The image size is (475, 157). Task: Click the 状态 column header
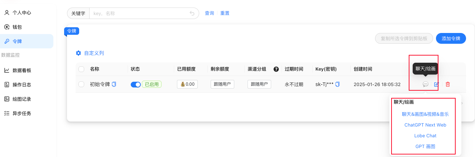[x=135, y=69]
